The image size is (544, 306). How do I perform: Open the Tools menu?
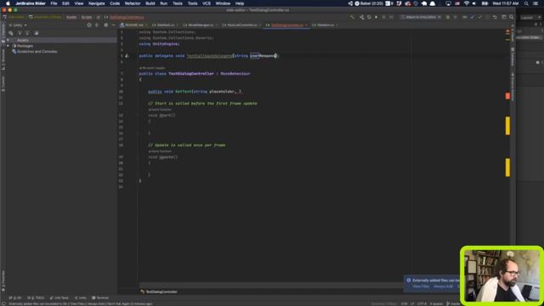pyautogui.click(x=192, y=3)
